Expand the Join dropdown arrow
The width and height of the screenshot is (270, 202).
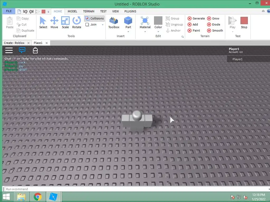coord(103,25)
